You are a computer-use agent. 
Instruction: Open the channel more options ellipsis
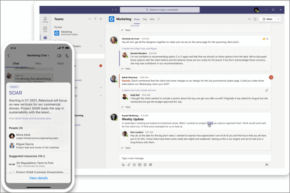(250, 19)
